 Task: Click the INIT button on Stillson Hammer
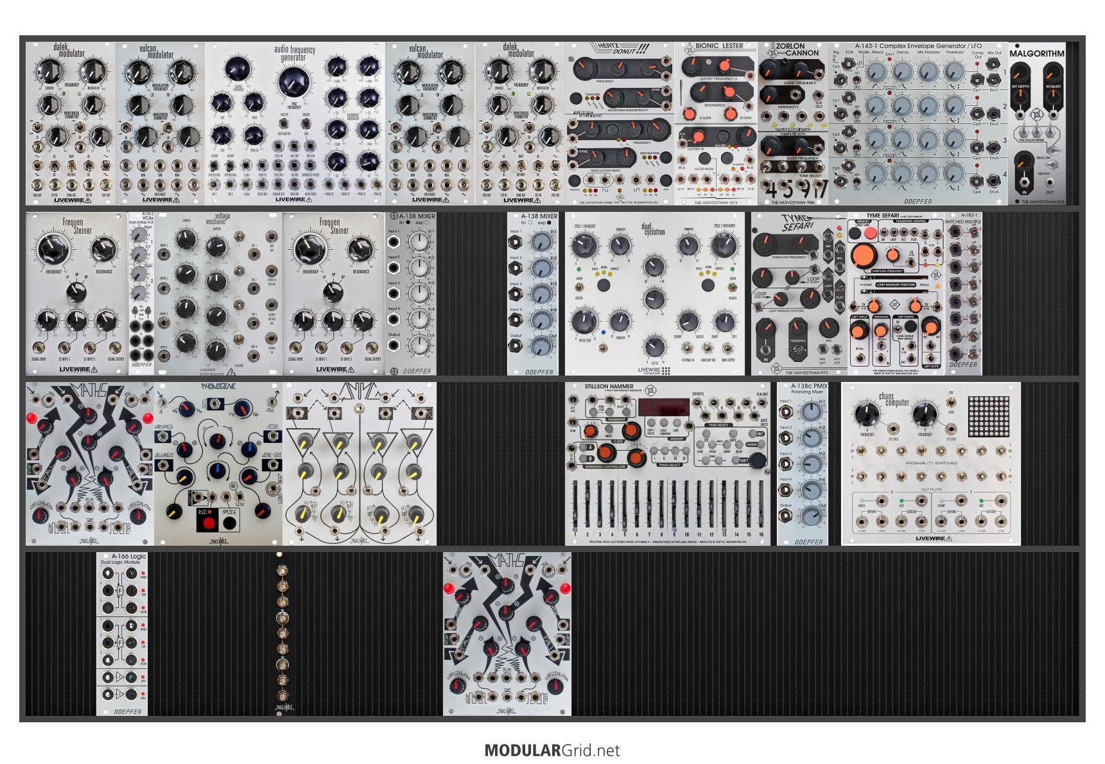(753, 433)
